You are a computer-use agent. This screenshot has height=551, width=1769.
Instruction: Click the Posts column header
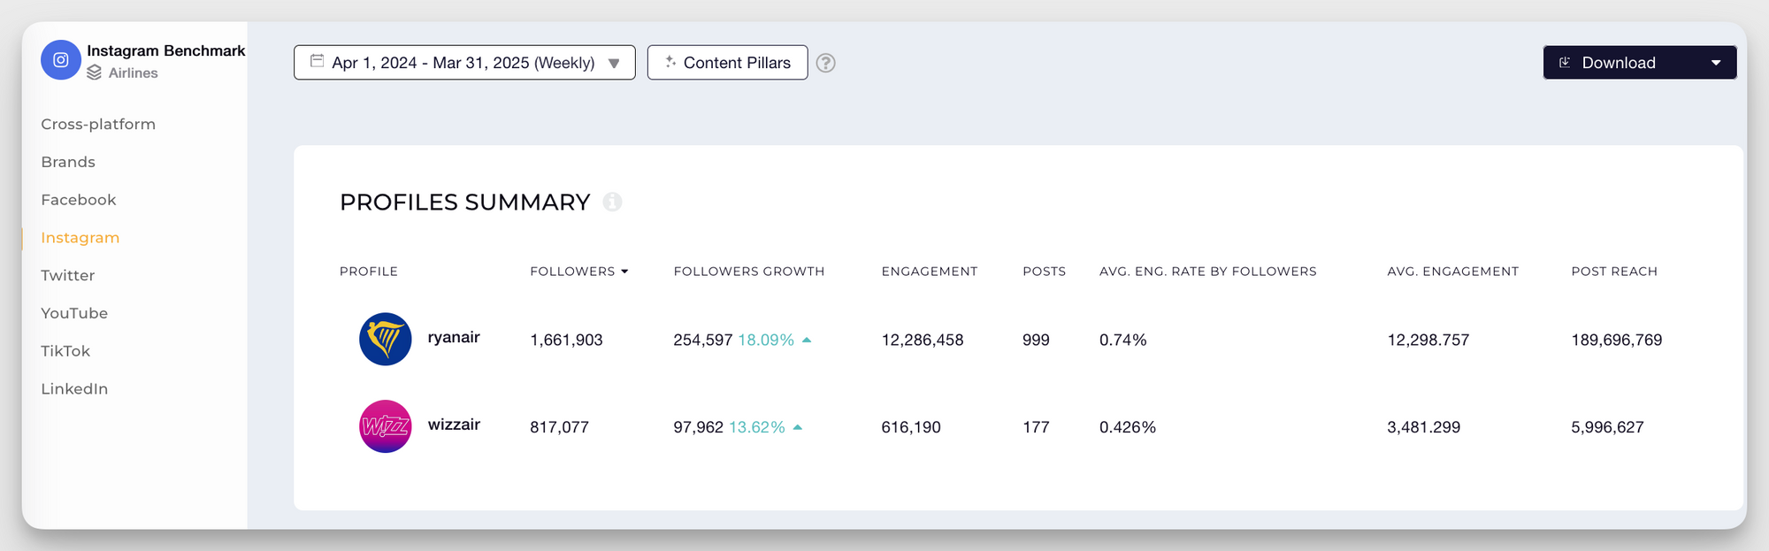tap(1044, 272)
